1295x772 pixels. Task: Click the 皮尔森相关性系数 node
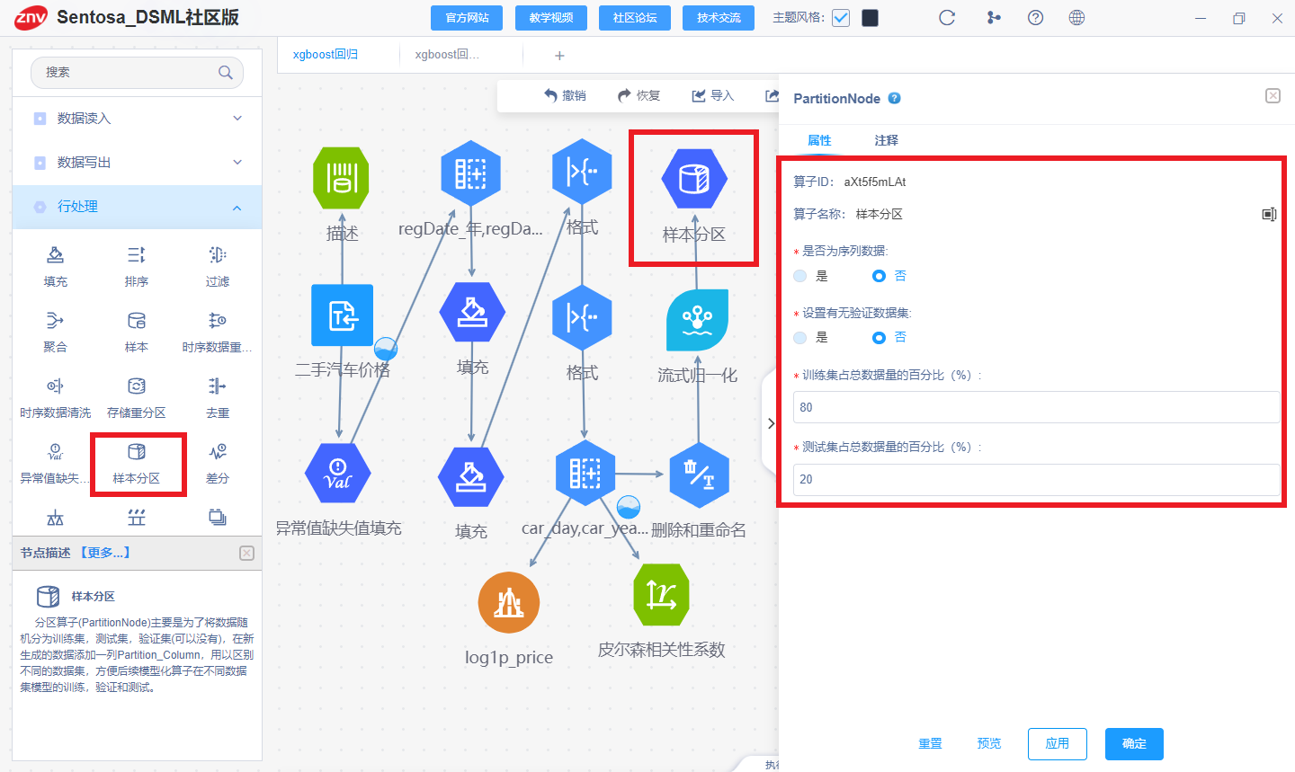tap(661, 595)
